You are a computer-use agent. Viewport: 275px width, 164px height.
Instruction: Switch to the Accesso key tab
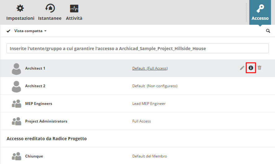coord(260,12)
